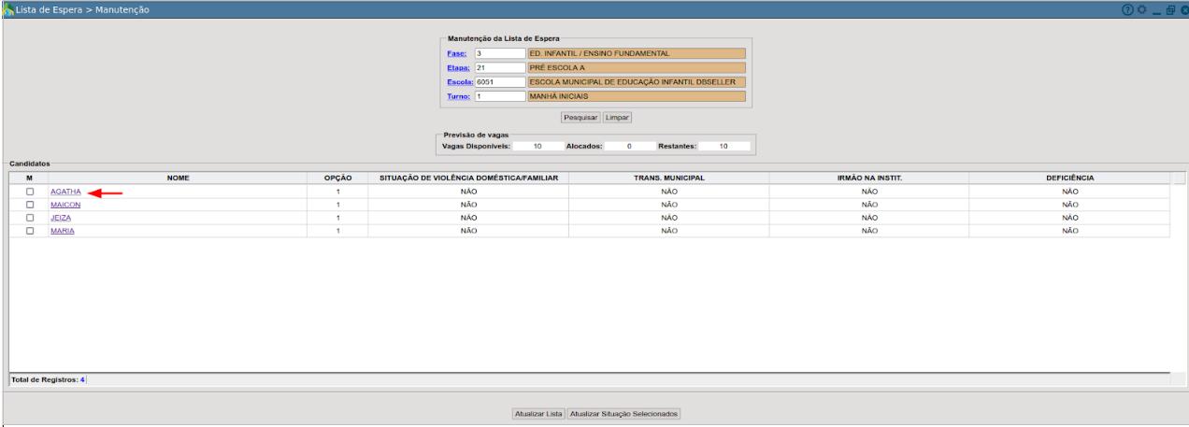Click the Atualizar Lista button

(538, 414)
